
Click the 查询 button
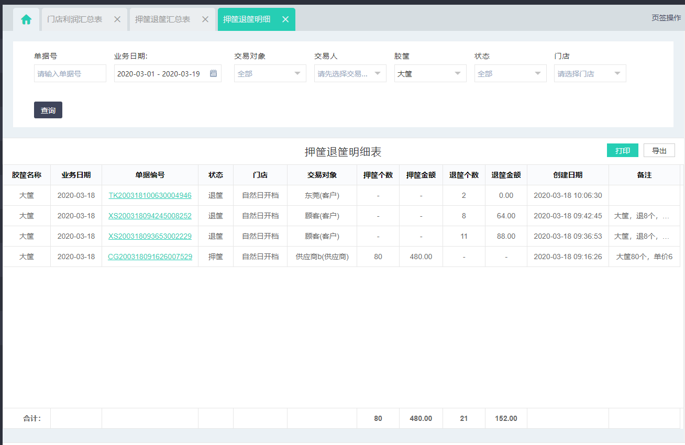coord(48,110)
